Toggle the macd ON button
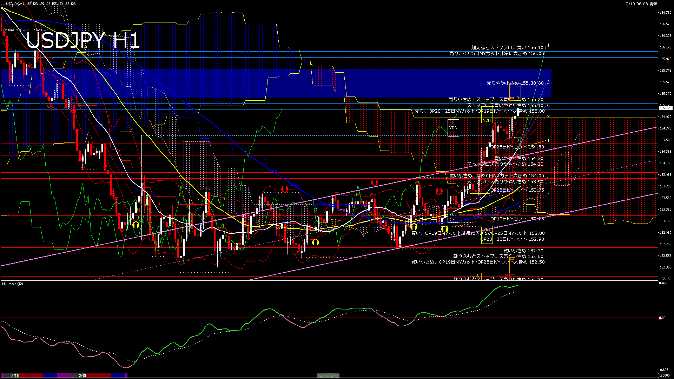 coord(328,376)
